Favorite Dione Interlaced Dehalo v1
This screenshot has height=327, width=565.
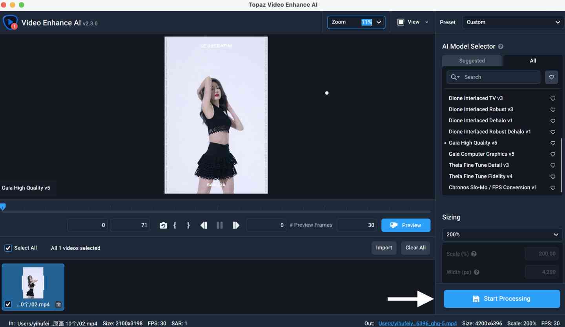point(553,121)
